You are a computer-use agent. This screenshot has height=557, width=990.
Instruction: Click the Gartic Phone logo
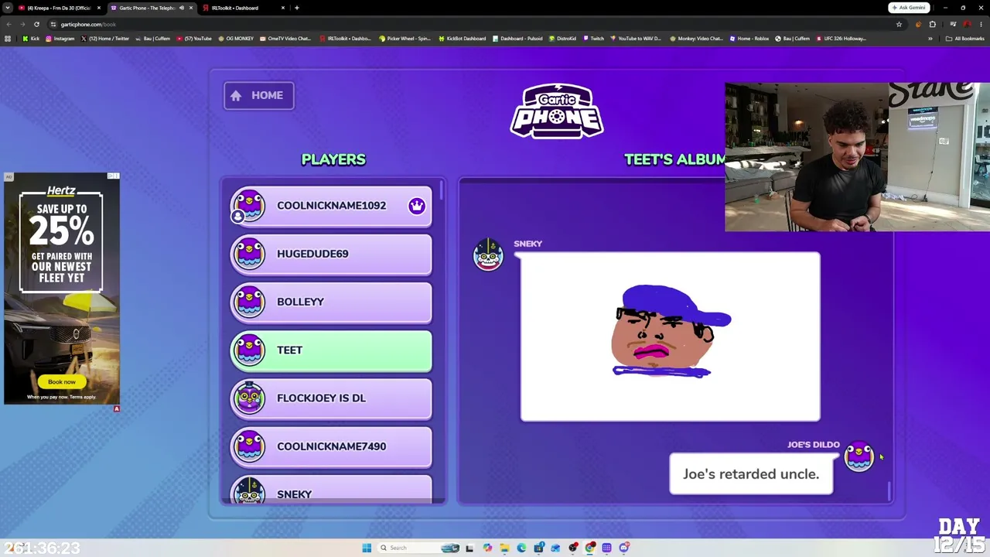point(557,111)
